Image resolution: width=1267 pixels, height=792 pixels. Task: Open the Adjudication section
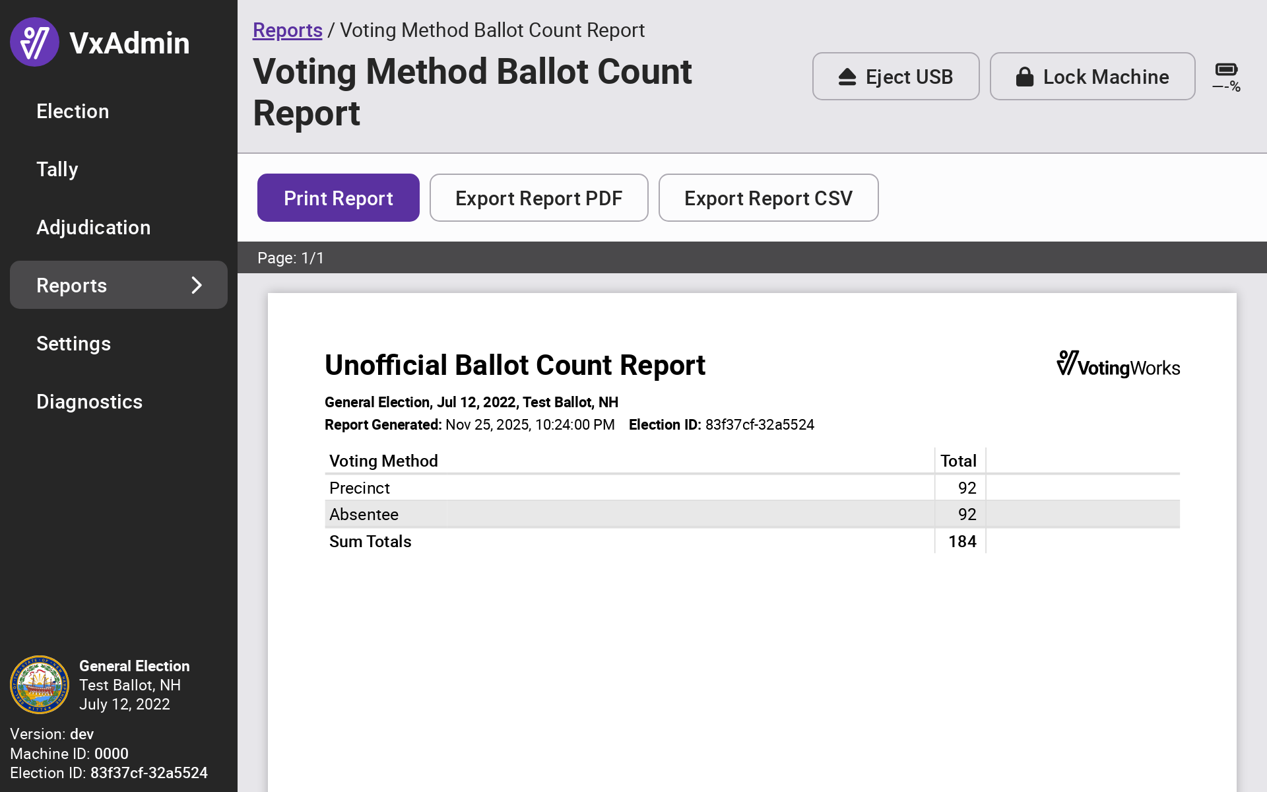93,227
